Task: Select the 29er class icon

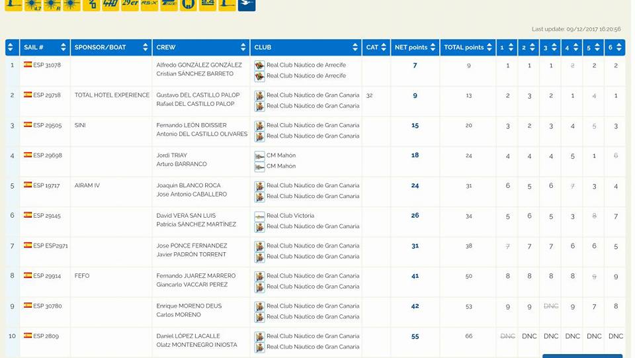Action: [x=130, y=4]
